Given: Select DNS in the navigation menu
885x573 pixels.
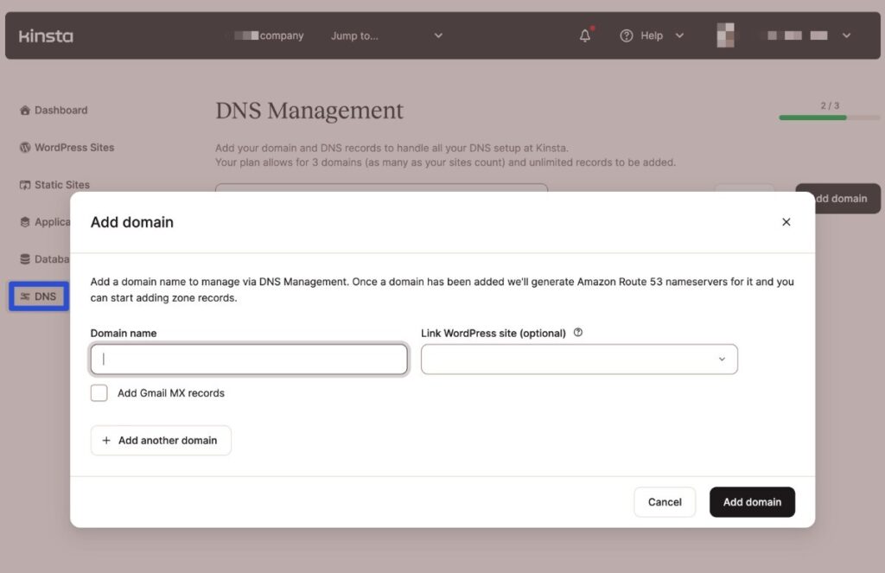Looking at the screenshot, I should click(x=39, y=296).
